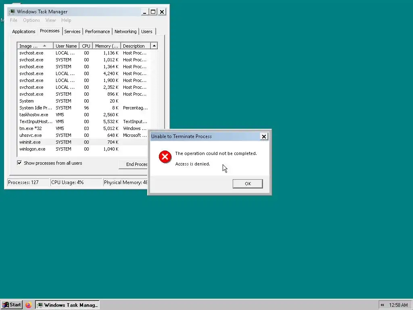Screen dimensions: 413x310
Task: Minimize the Windows Task Manager window
Action: pos(144,12)
